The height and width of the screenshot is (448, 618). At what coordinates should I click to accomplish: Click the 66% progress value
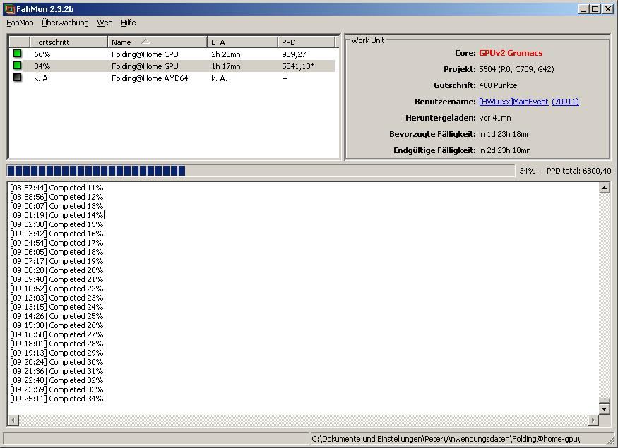[42, 54]
